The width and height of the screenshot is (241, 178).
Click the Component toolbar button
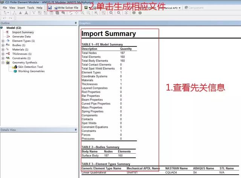(194, 7)
